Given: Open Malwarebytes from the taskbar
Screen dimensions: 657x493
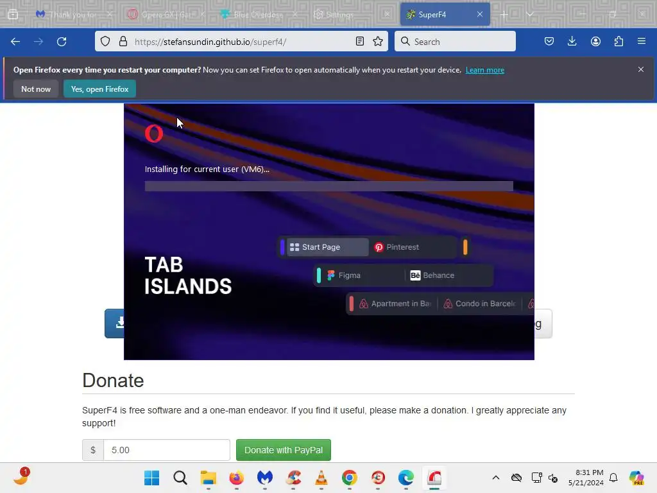Looking at the screenshot, I should pos(265,478).
